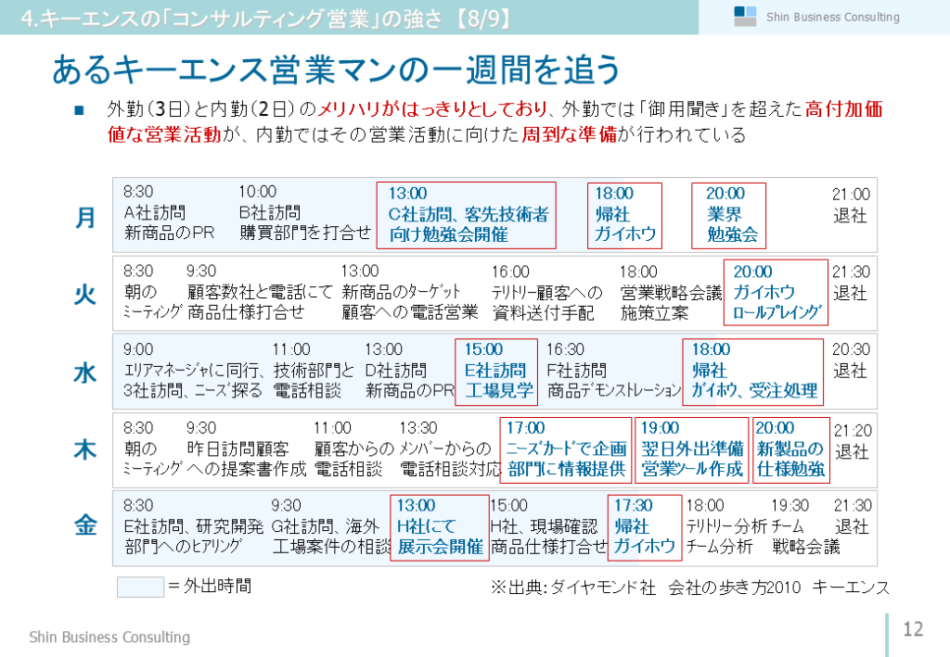Click the Shin Business Consulting logo squares
Viewport: 950px width, 657px height.
click(745, 16)
